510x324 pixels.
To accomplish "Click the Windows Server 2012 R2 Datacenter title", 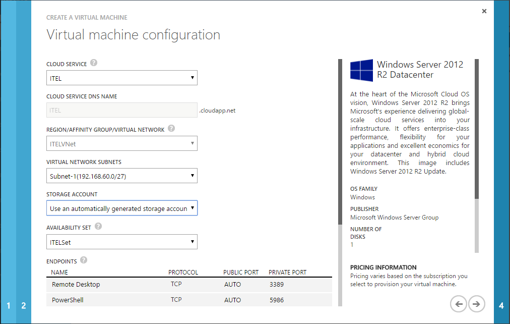I will [x=420, y=69].
